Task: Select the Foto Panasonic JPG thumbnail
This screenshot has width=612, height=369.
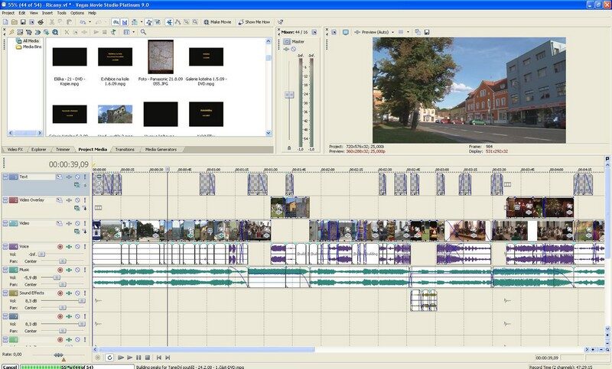Action: coord(161,57)
